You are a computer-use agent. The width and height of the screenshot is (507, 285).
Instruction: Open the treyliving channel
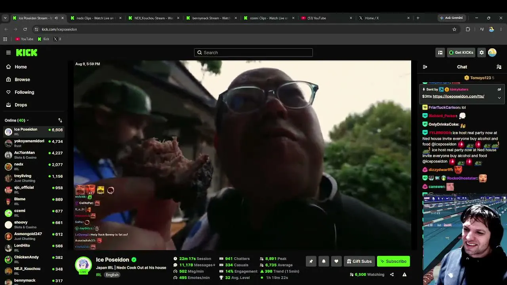tap(33, 178)
